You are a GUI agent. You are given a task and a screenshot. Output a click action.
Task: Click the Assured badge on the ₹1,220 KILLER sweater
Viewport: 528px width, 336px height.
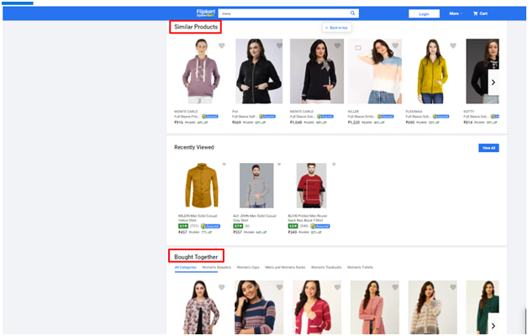pyautogui.click(x=386, y=117)
